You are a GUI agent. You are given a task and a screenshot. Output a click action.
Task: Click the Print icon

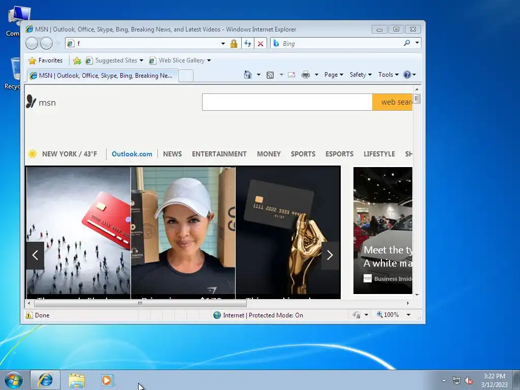(305, 75)
